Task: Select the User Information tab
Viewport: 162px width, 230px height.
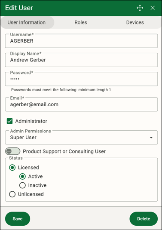Action: pyautogui.click(x=28, y=22)
